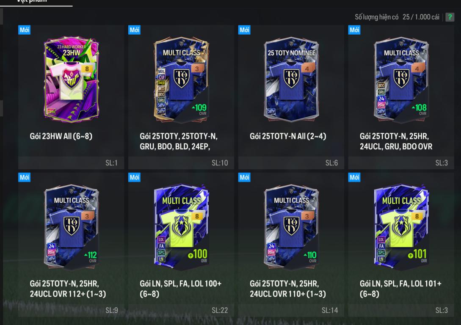Image resolution: width=461 pixels, height=325 pixels.
Task: Switch to the Vật phẩm tab
Action: point(32,1)
